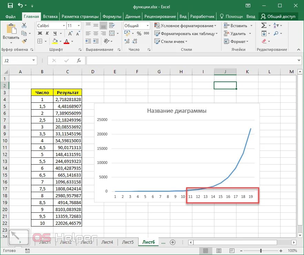Screen dimensions: 304x255
Task: Toggle italic formatting (К)
Action: pos(47,33)
